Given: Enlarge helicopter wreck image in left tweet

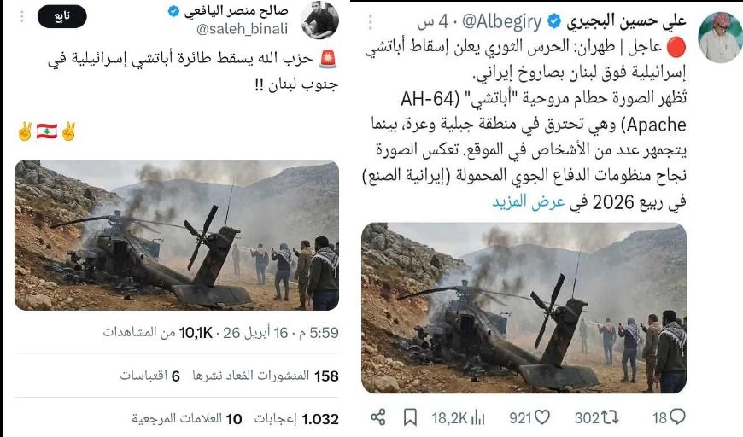Looking at the screenshot, I should point(177,236).
